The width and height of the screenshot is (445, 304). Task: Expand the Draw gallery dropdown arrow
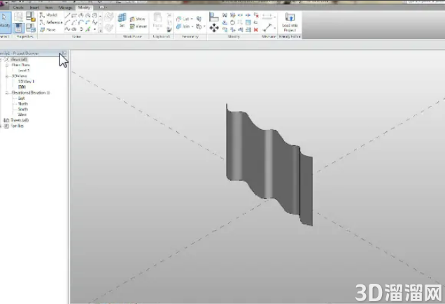[x=100, y=30]
